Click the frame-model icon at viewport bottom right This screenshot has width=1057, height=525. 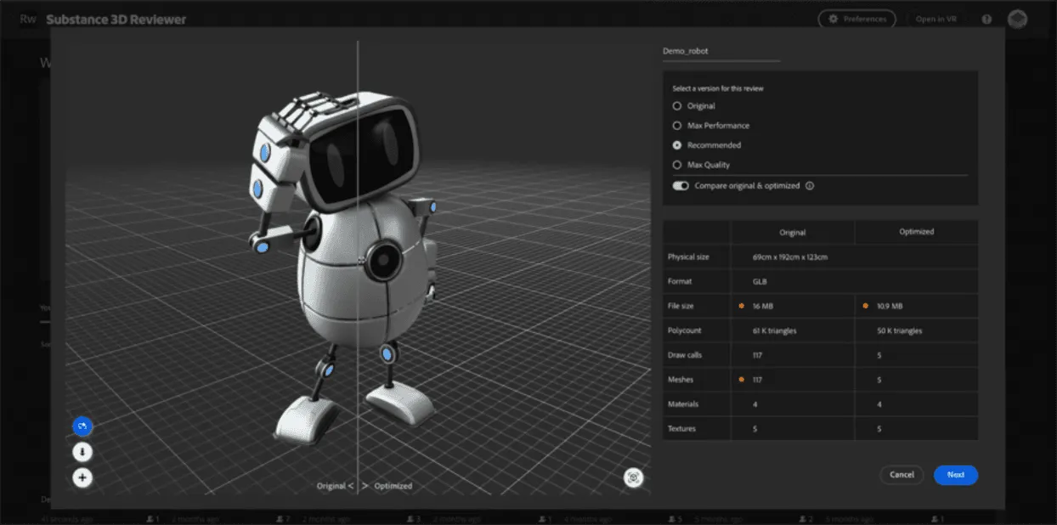point(633,477)
